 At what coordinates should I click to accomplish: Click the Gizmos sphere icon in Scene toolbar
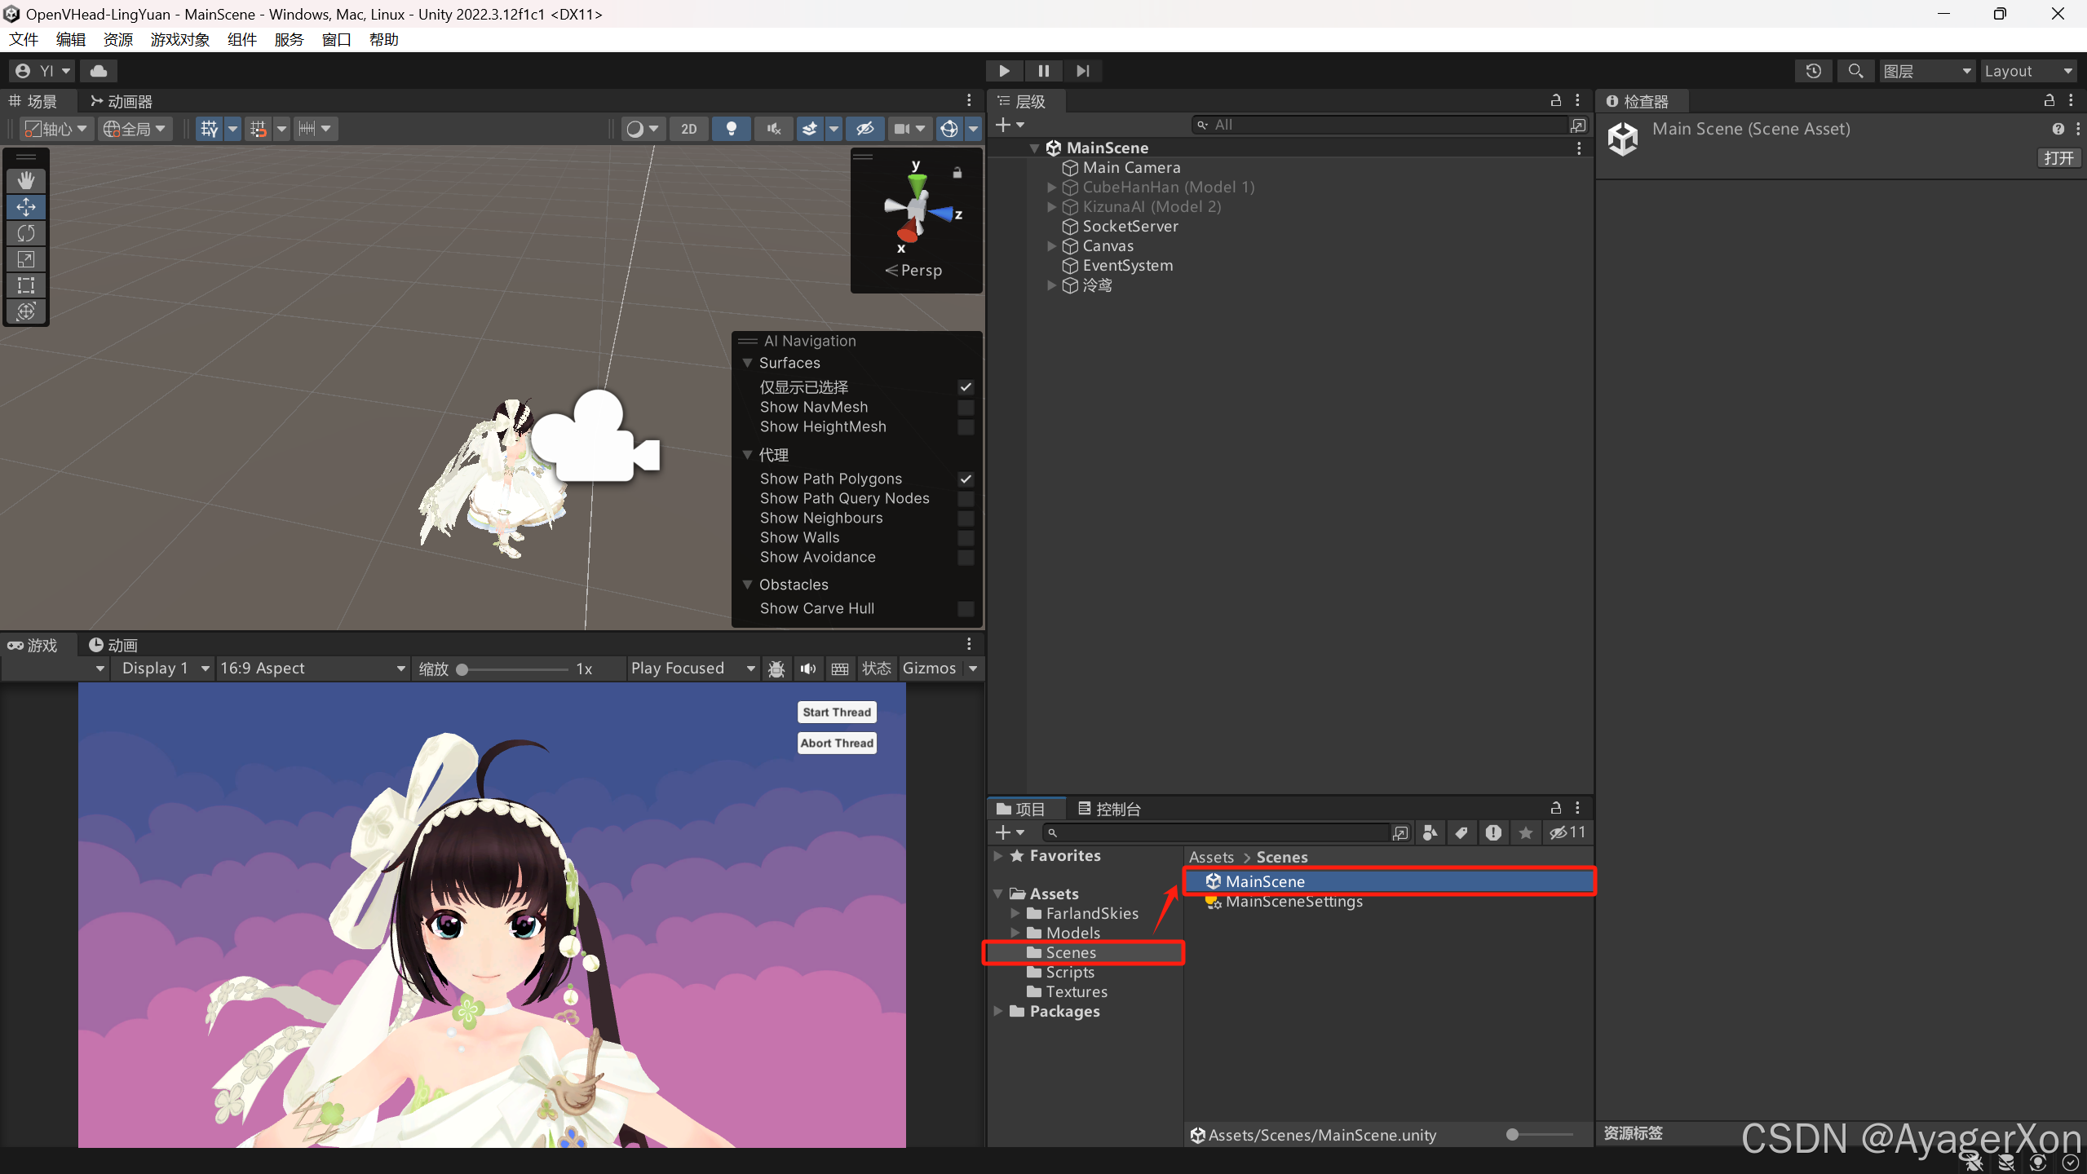point(949,129)
